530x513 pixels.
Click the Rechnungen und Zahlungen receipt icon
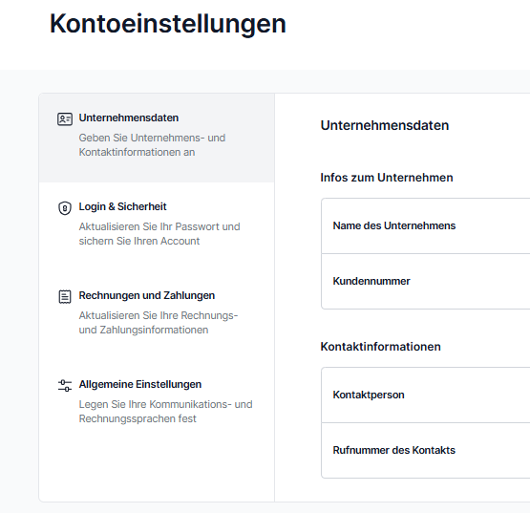pyautogui.click(x=65, y=296)
